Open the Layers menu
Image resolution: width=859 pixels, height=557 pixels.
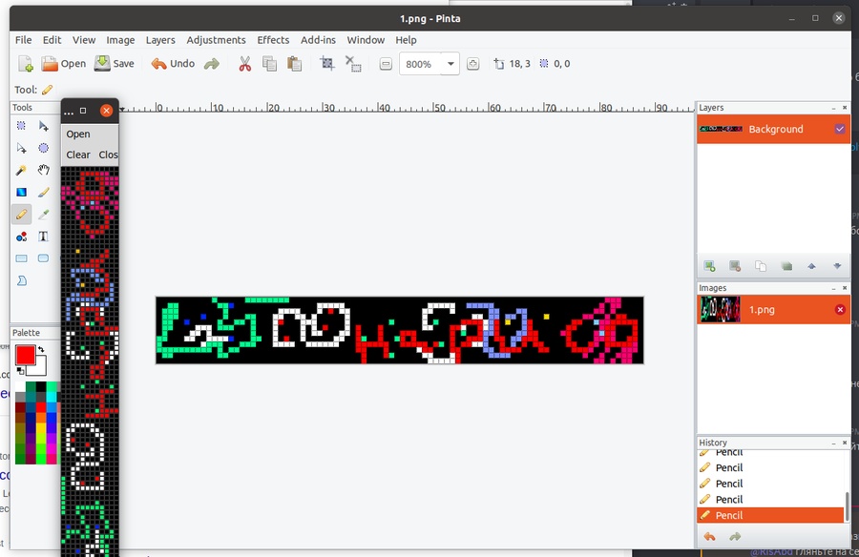[x=160, y=40]
